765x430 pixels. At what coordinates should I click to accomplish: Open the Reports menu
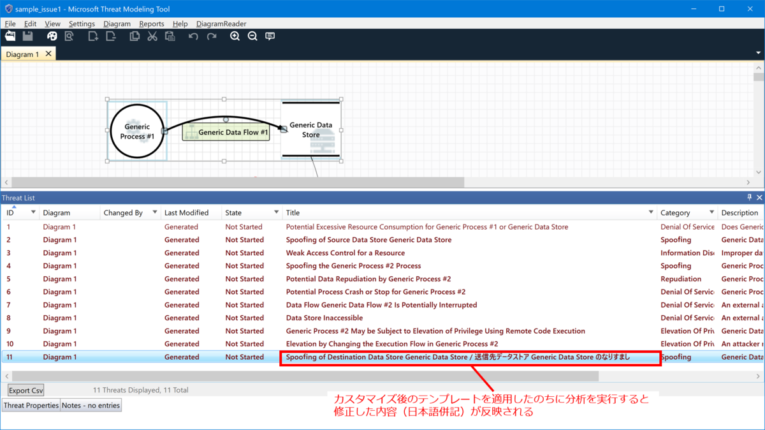[152, 24]
